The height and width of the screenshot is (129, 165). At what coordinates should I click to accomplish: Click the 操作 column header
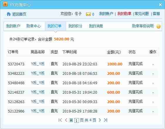153,52
